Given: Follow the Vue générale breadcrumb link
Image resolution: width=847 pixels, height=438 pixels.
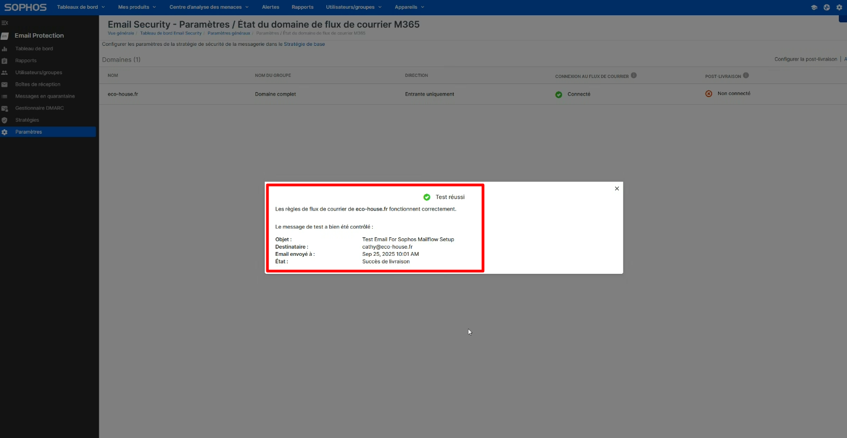Looking at the screenshot, I should point(121,33).
